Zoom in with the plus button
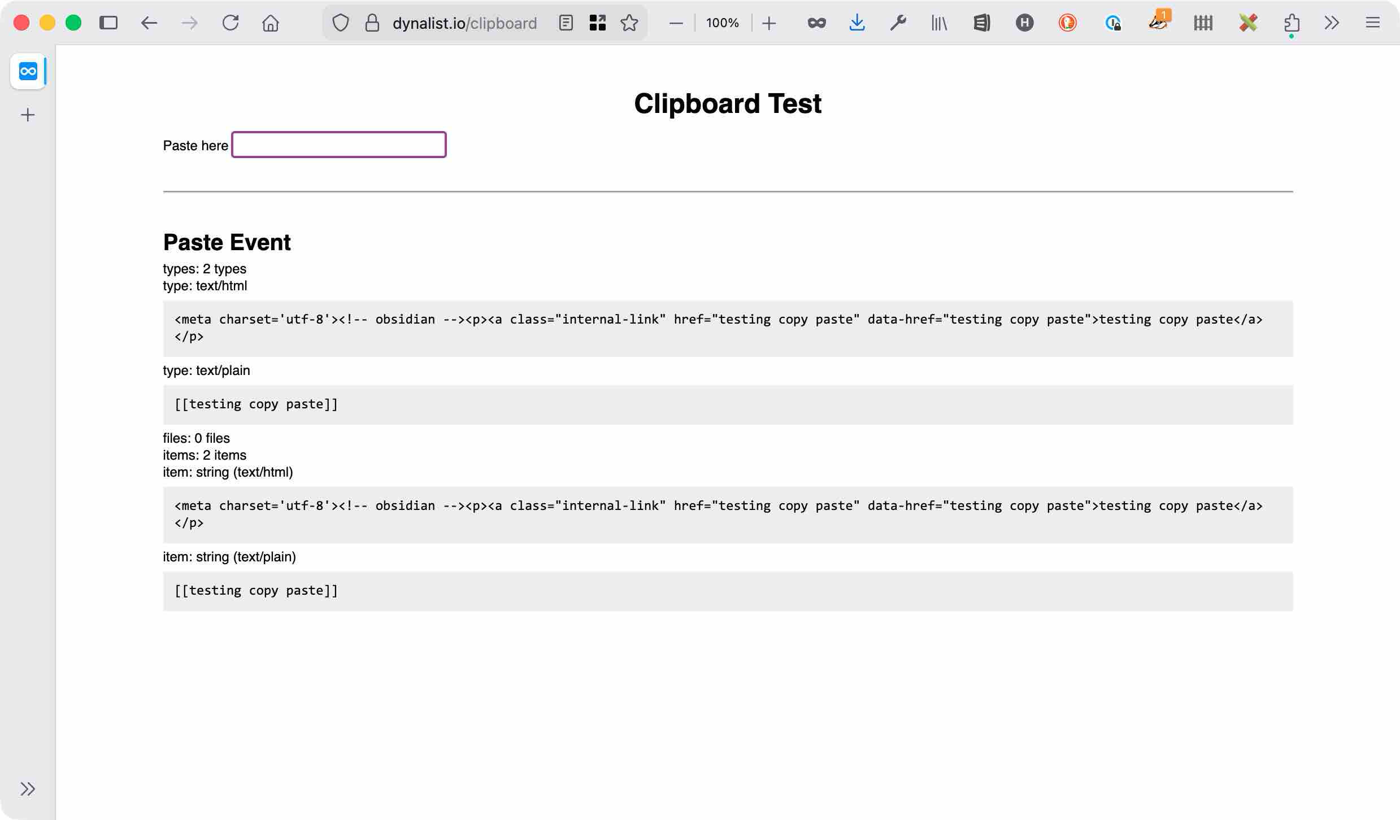1400x820 pixels. click(769, 23)
